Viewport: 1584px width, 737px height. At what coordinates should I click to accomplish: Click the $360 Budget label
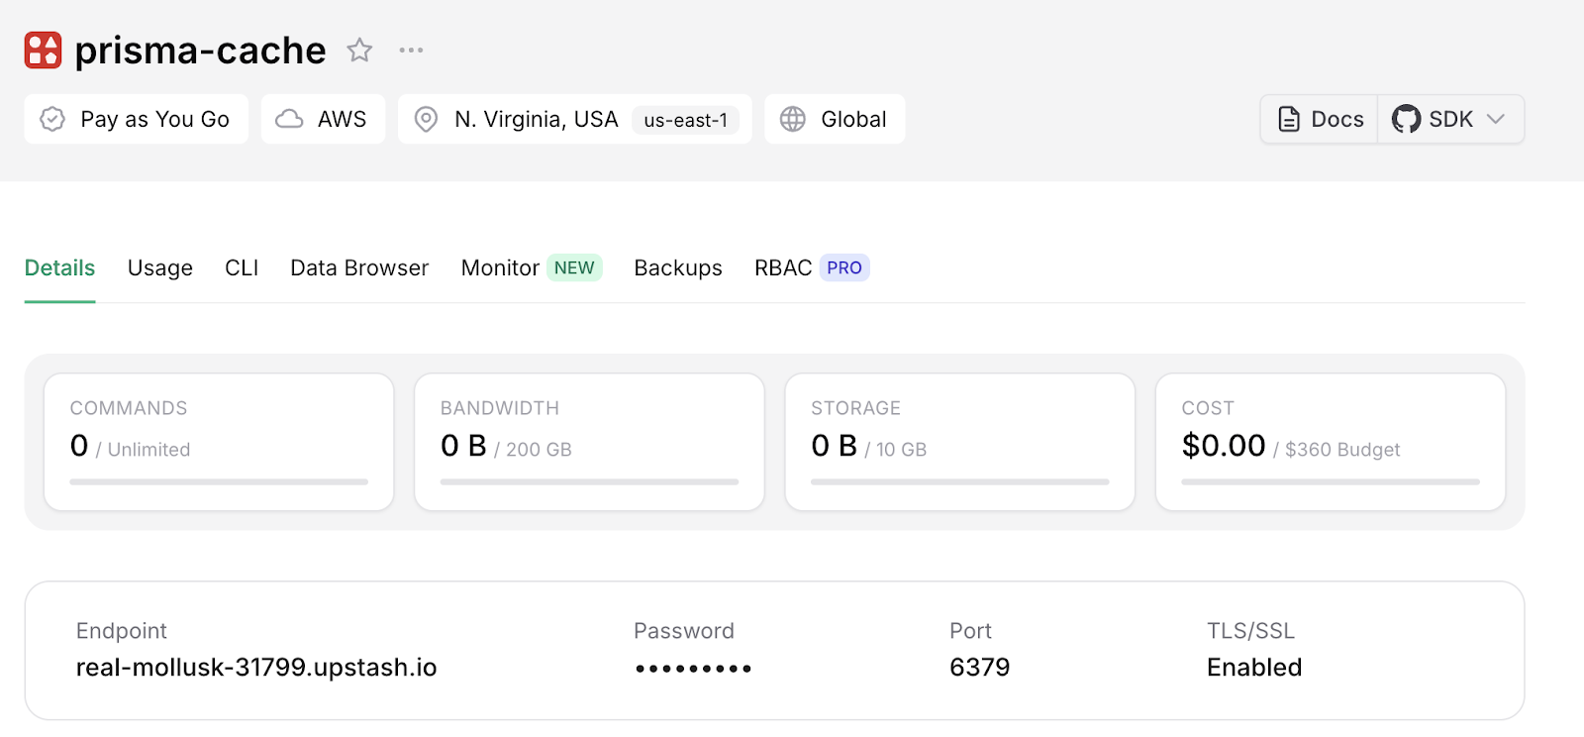[x=1342, y=450]
